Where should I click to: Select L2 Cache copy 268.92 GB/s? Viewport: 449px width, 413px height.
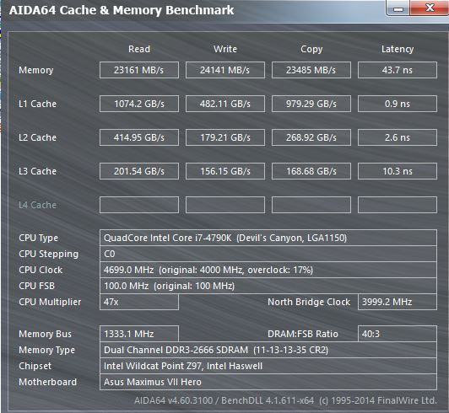311,137
